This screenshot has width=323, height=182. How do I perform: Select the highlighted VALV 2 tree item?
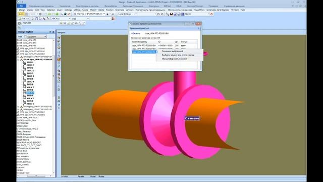(30, 93)
